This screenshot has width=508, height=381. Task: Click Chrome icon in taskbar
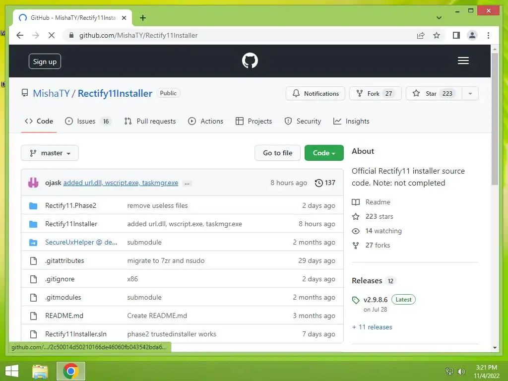(x=70, y=371)
